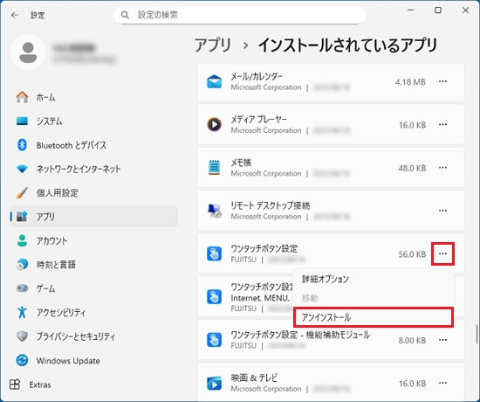Open システム via its monitor icon

[22, 121]
